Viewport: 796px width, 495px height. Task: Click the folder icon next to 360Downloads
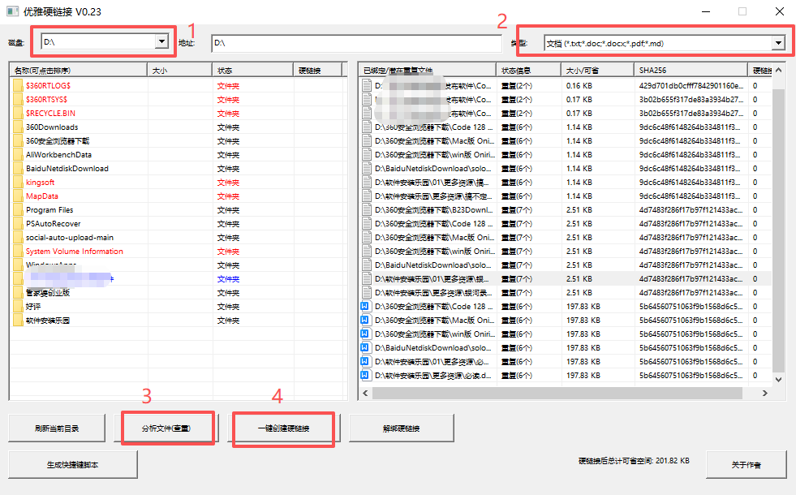(18, 127)
